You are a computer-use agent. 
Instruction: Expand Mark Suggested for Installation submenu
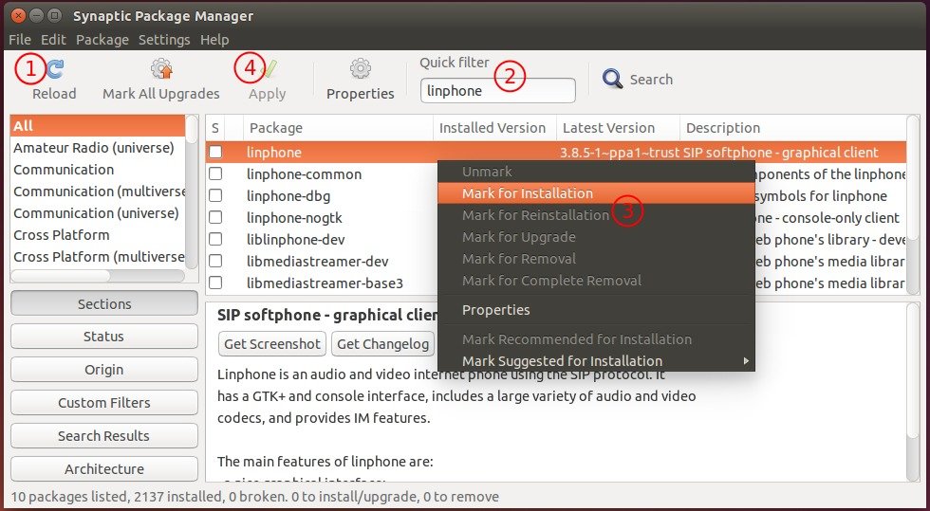pyautogui.click(x=596, y=361)
